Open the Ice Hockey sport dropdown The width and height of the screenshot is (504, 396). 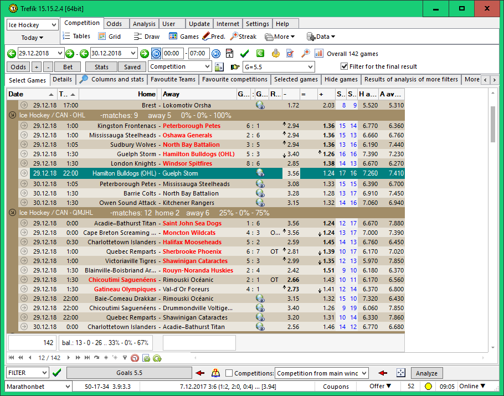54,25
